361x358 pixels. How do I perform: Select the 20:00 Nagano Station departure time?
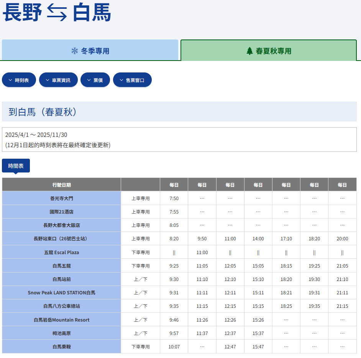(342, 238)
